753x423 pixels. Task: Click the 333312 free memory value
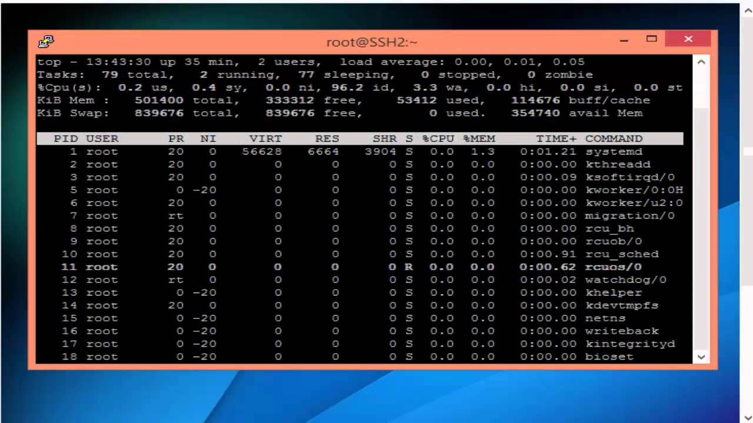coord(290,100)
